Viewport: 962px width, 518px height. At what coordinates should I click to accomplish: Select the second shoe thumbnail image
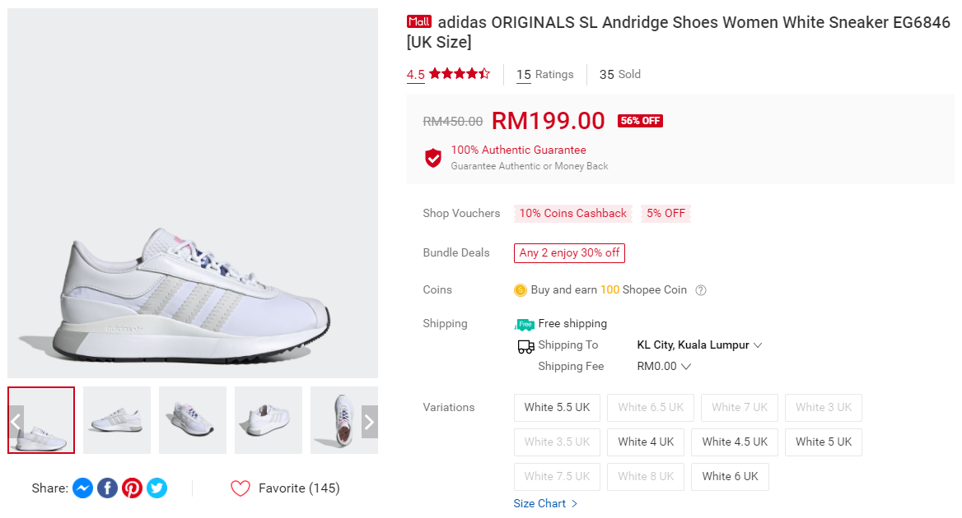pos(117,420)
